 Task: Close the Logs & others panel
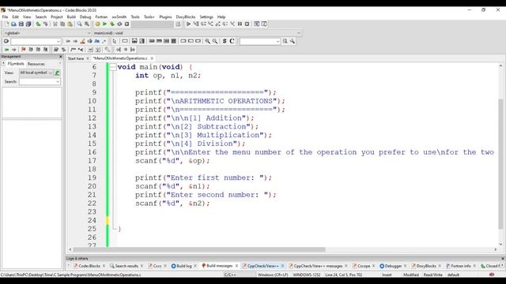(503, 259)
